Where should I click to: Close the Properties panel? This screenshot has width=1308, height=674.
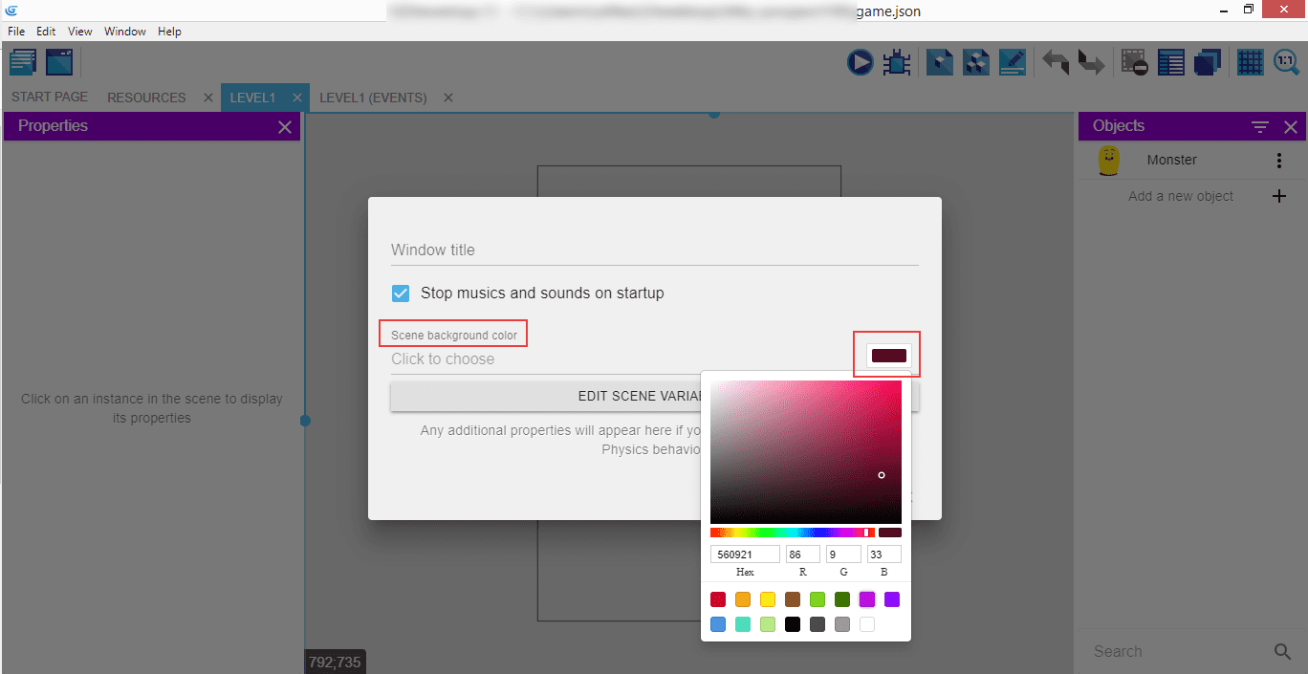pyautogui.click(x=284, y=127)
